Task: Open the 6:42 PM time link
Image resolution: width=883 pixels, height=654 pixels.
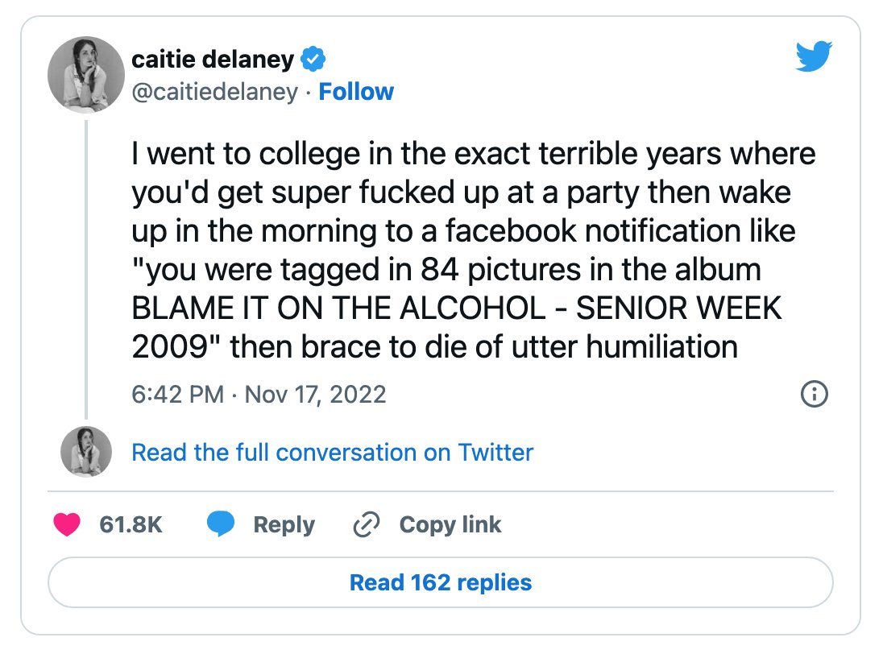Action: [178, 395]
